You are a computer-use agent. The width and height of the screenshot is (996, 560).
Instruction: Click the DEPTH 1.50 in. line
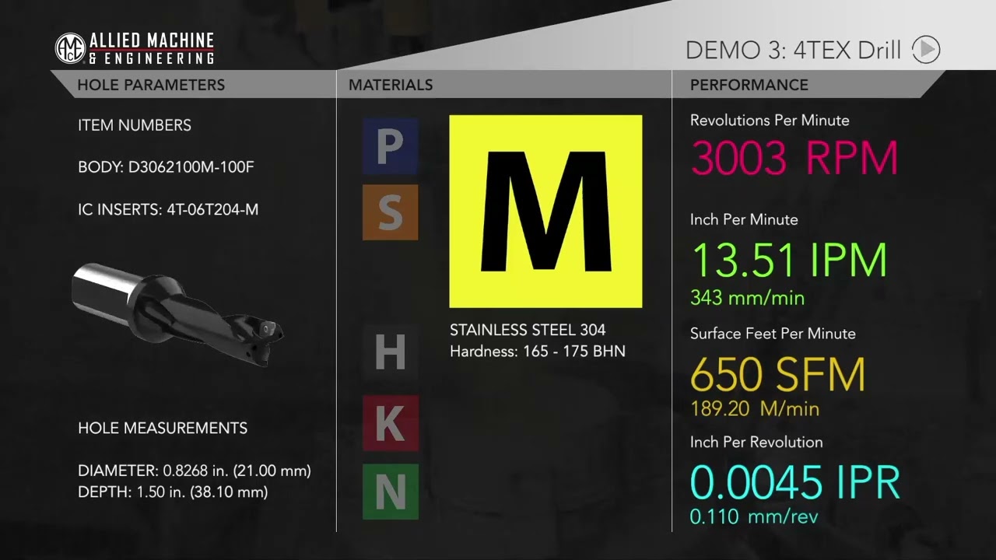pyautogui.click(x=173, y=492)
